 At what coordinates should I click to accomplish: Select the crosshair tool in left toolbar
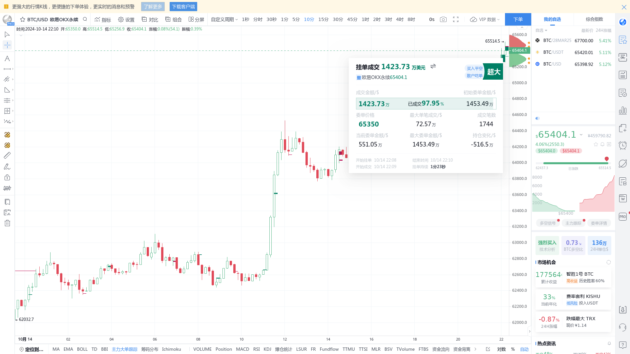[7, 45]
